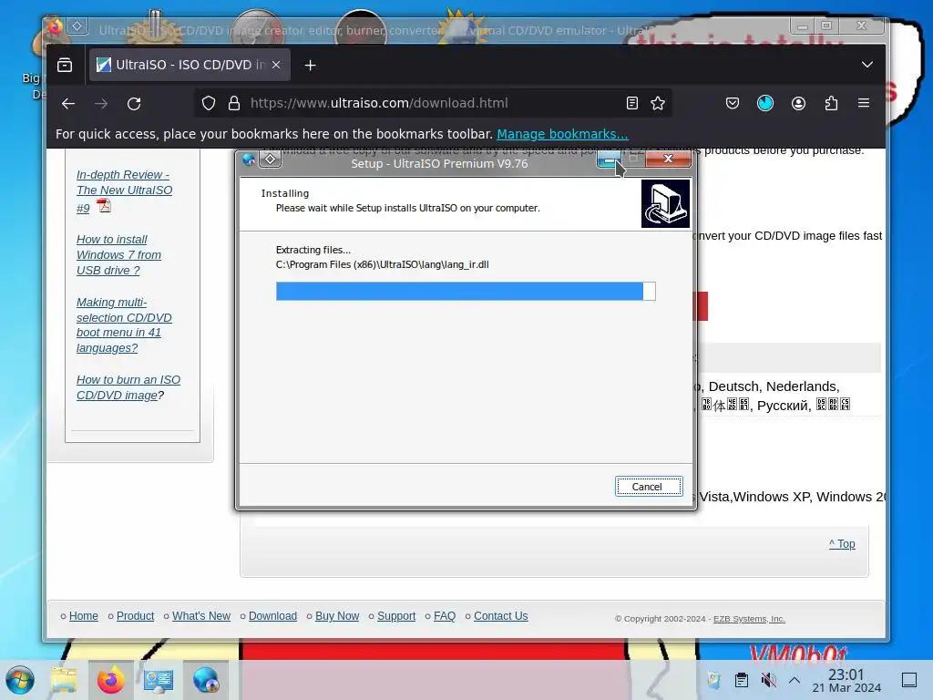Switch to Firefox in the taskbar

pos(110,680)
